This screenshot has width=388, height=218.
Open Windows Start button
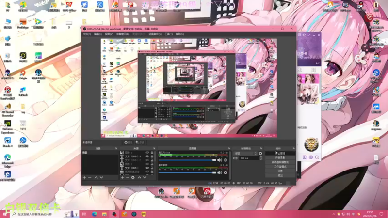5,214
